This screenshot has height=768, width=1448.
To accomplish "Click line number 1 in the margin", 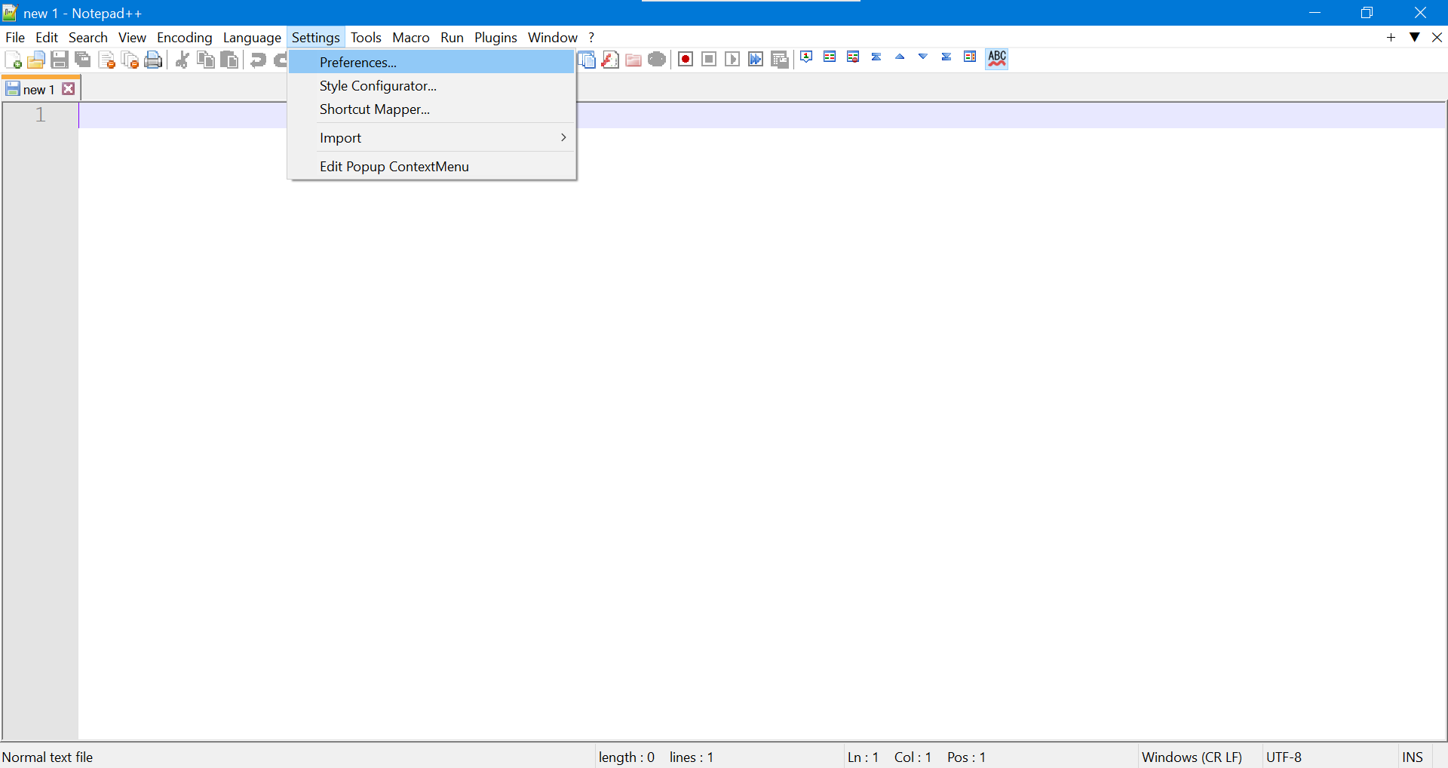I will point(41,115).
